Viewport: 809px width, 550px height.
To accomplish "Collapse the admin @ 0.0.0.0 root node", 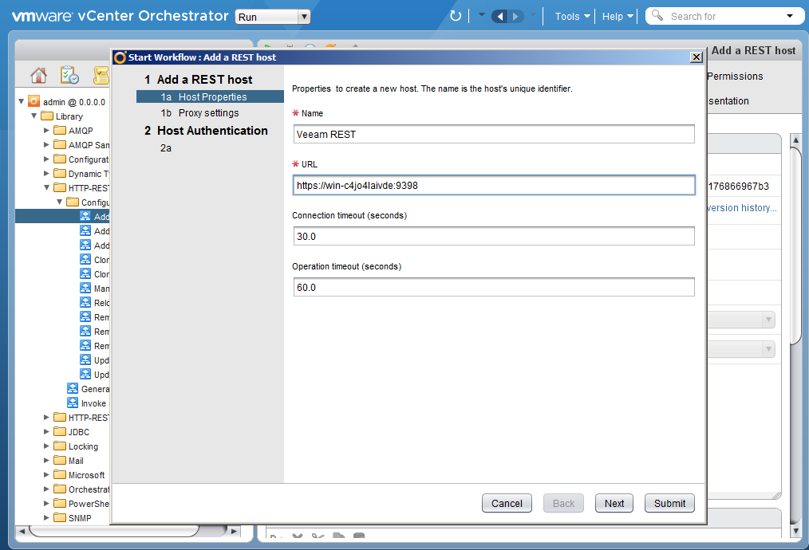I will (x=22, y=101).
